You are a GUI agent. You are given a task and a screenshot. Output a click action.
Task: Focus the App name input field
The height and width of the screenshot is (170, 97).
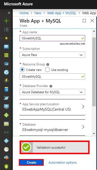pyautogui.click(x=52, y=38)
